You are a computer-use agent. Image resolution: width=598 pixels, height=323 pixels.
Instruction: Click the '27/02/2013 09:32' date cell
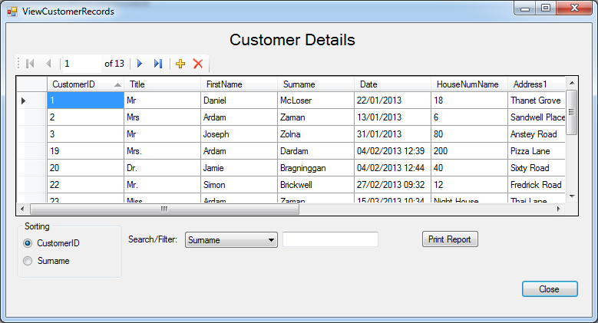pyautogui.click(x=392, y=185)
